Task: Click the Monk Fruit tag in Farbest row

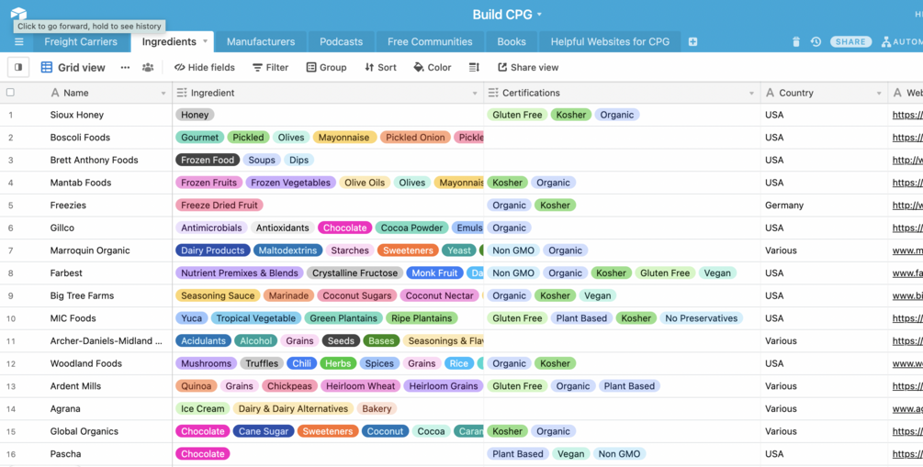Action: (x=434, y=272)
